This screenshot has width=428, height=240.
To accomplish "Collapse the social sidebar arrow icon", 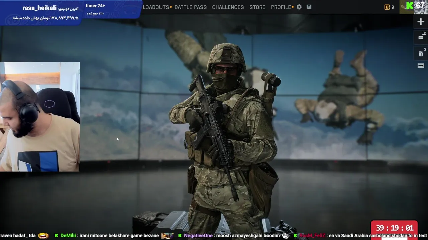I will (x=421, y=66).
